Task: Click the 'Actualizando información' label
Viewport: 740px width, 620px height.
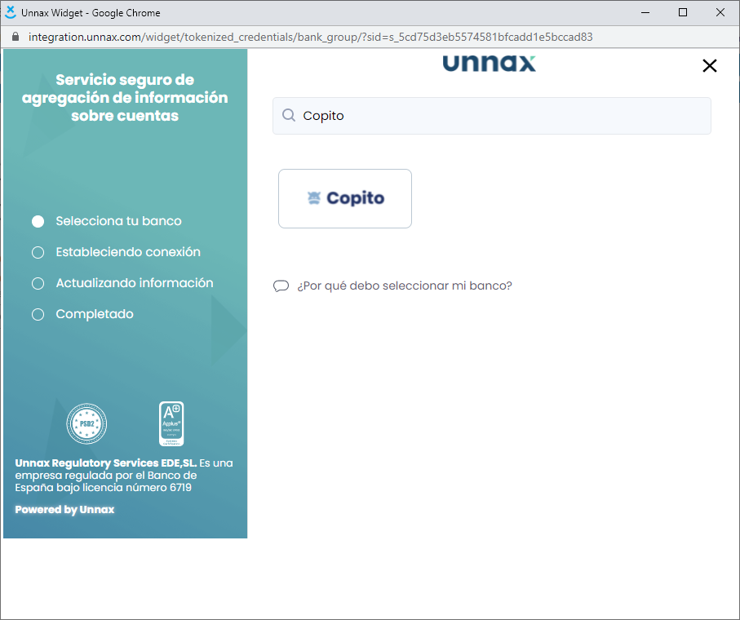Action: pos(135,282)
